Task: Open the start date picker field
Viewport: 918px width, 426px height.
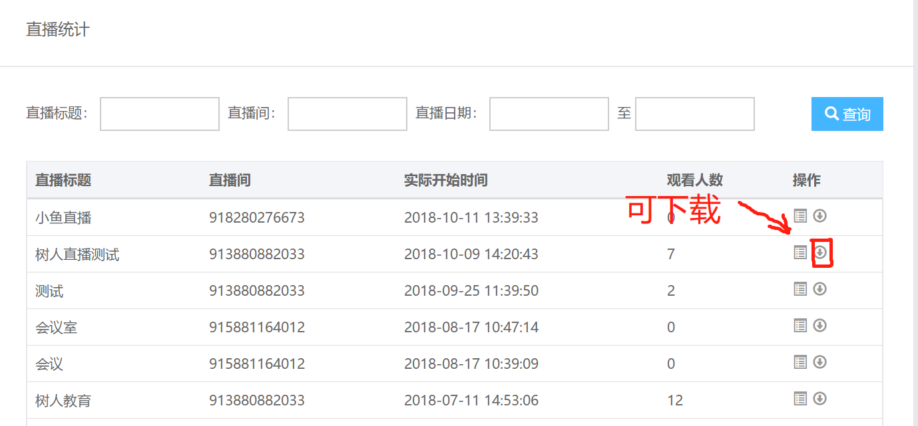Action: click(x=548, y=114)
